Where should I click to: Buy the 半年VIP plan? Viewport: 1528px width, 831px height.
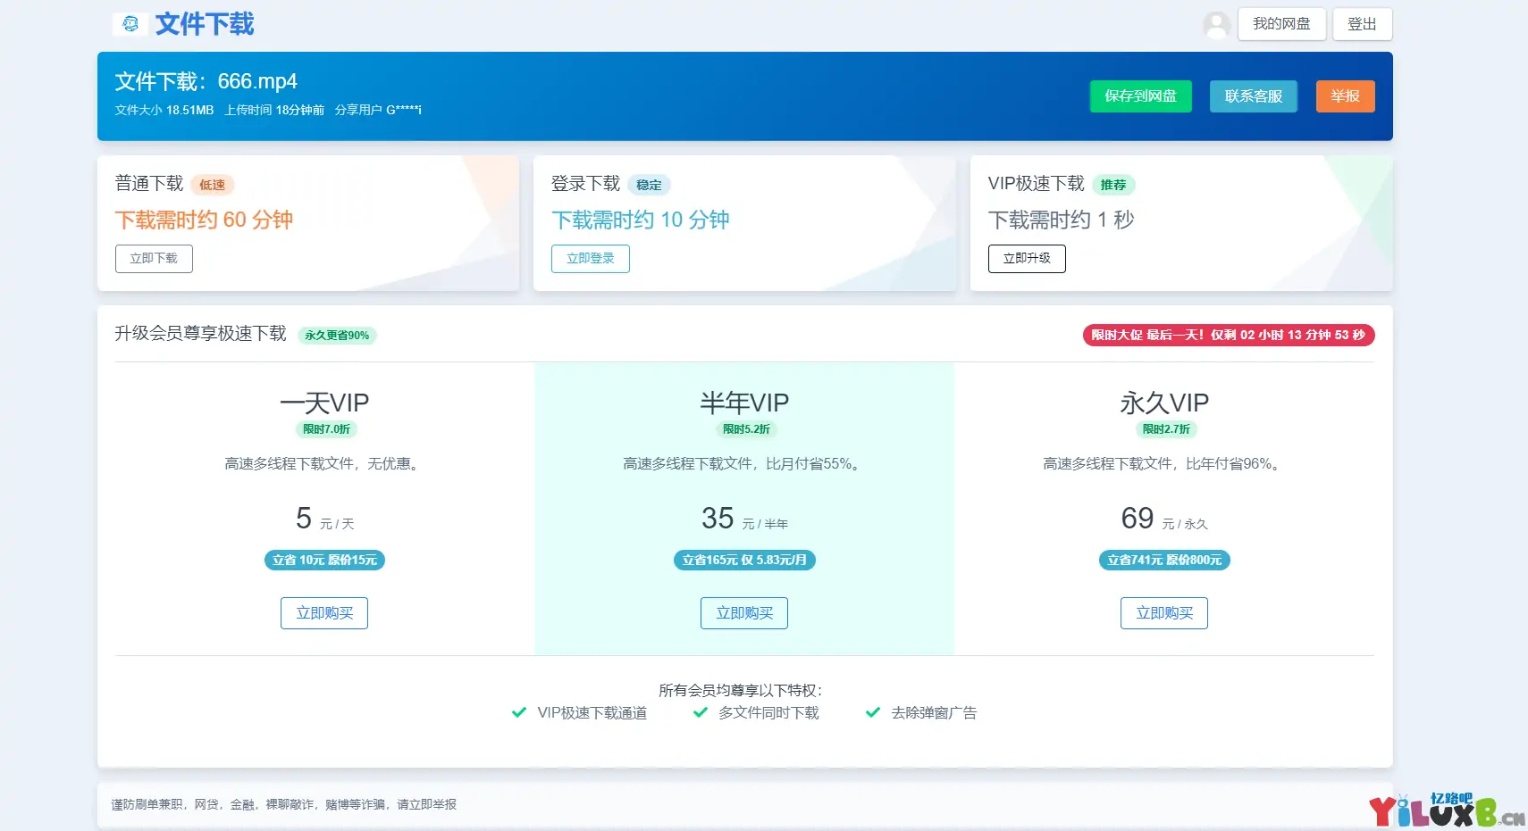point(743,613)
